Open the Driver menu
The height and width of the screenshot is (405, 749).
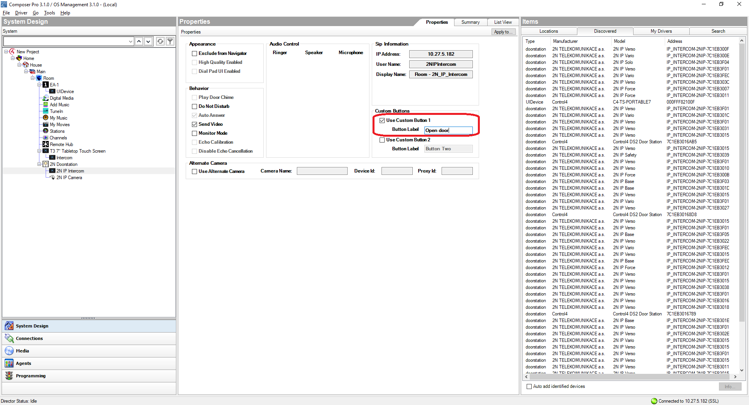pos(21,13)
